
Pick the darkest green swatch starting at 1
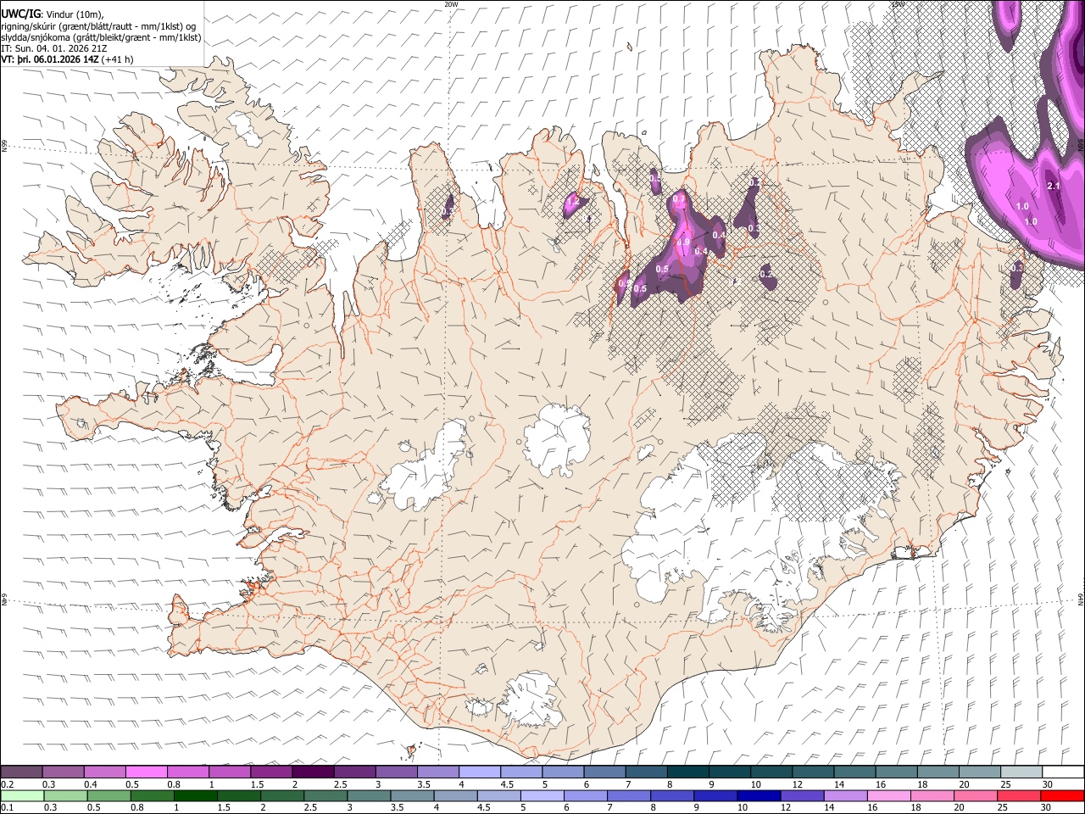(x=195, y=796)
